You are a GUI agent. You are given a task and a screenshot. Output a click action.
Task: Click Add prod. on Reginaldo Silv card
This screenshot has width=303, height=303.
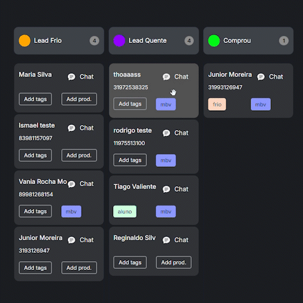tap(174, 262)
